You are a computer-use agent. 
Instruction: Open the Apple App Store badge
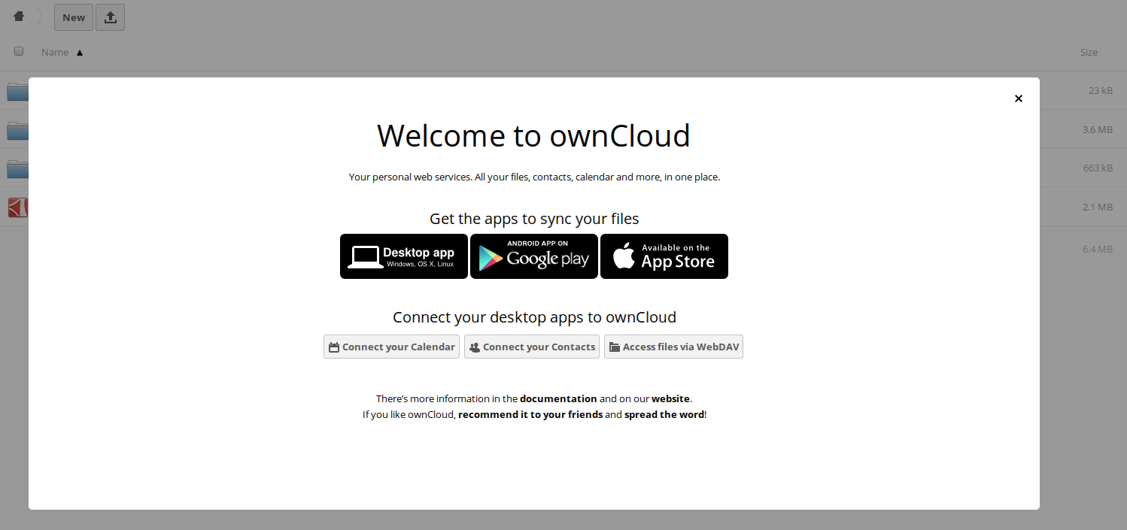click(x=664, y=256)
